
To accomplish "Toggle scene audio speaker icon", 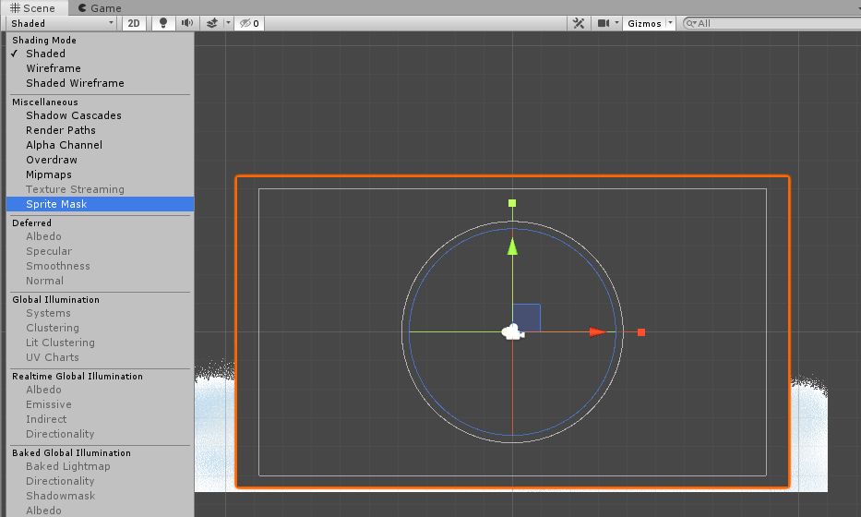I will (x=187, y=23).
